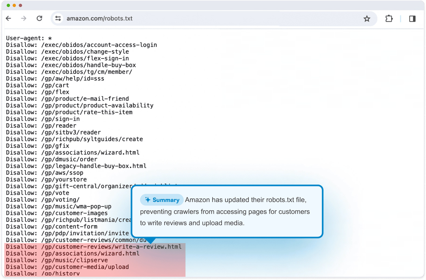Click the '/gp/product/e-mail-friend' line
This screenshot has height=280, width=426.
(x=68, y=99)
